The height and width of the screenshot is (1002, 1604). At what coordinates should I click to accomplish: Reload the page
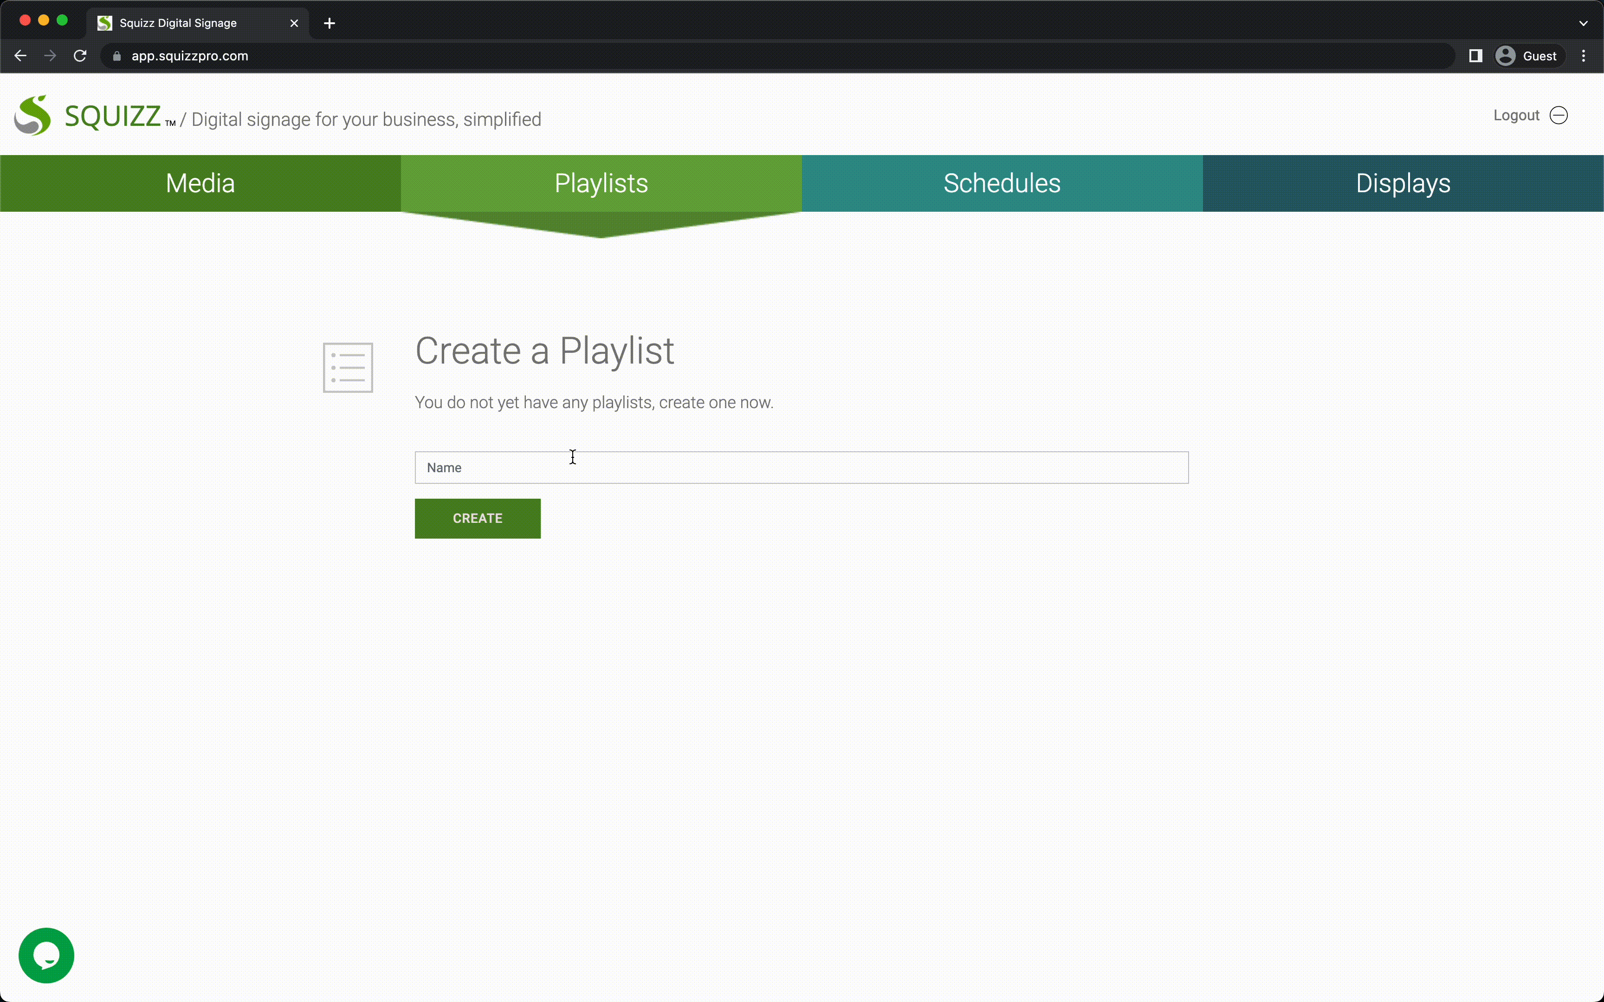[80, 56]
